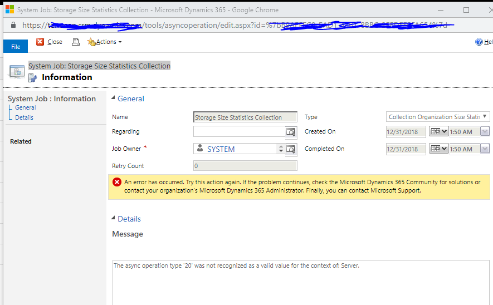The width and height of the screenshot is (493, 305).
Task: Click the Help icon
Action: (x=479, y=42)
